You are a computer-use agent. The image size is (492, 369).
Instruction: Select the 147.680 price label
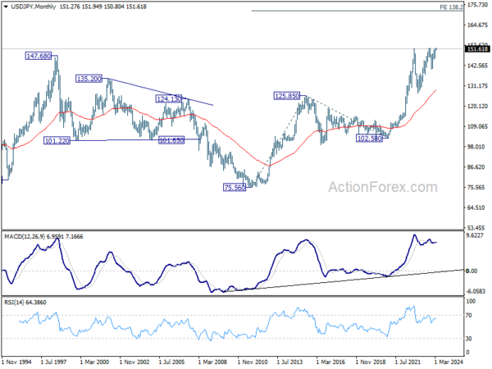click(x=39, y=56)
